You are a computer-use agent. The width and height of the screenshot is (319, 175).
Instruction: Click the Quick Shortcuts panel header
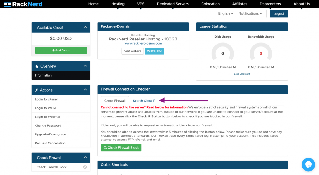pos(193,165)
